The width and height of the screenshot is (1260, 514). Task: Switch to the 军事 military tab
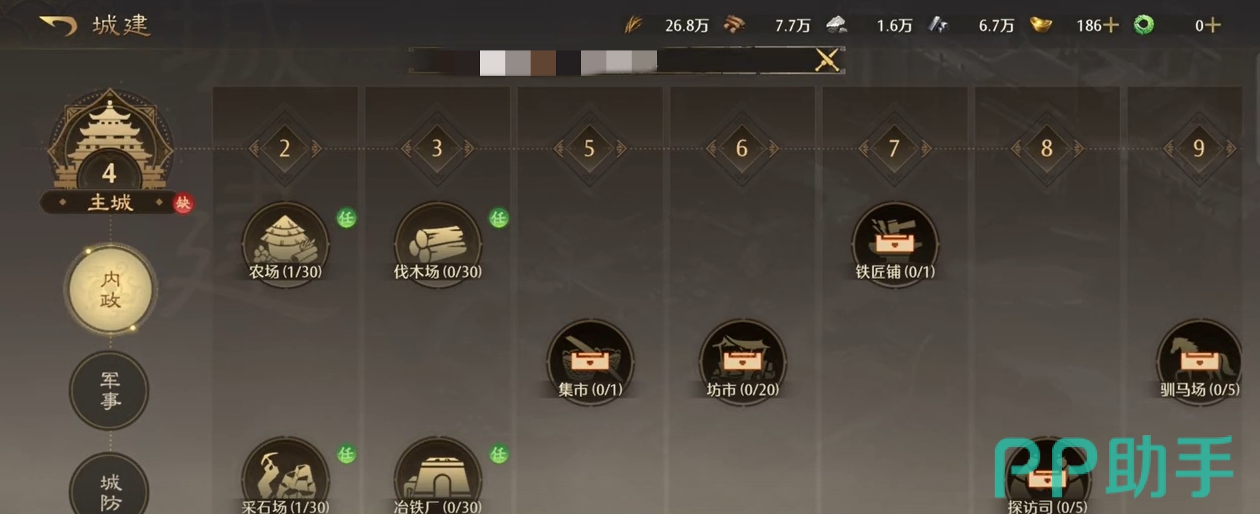[x=110, y=390]
